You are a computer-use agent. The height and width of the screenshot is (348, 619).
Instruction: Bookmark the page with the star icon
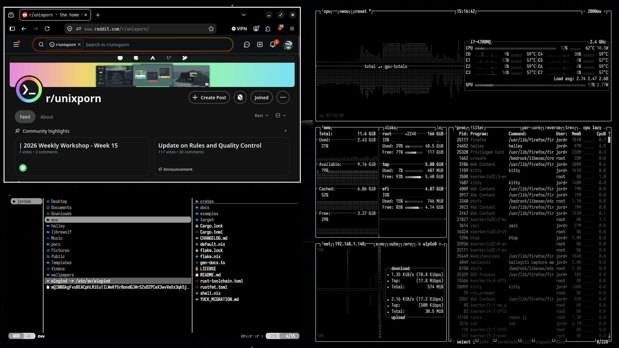pos(212,29)
